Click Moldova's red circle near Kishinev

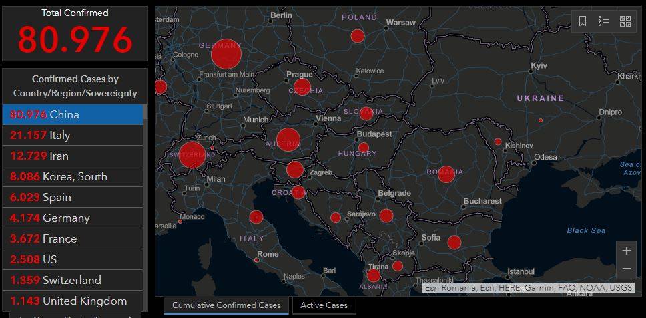[x=498, y=142]
